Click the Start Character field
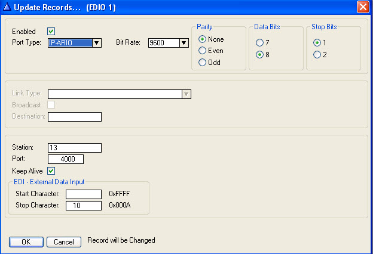 [x=84, y=194]
